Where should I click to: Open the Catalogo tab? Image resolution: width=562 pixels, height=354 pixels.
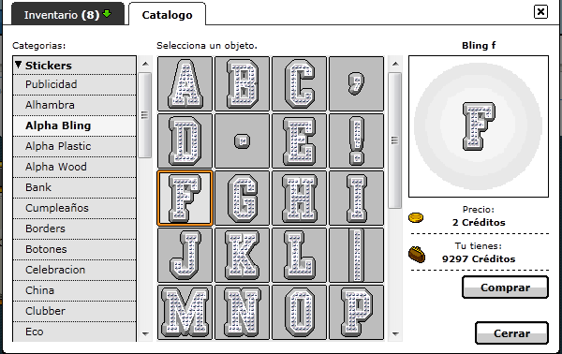[x=167, y=15]
